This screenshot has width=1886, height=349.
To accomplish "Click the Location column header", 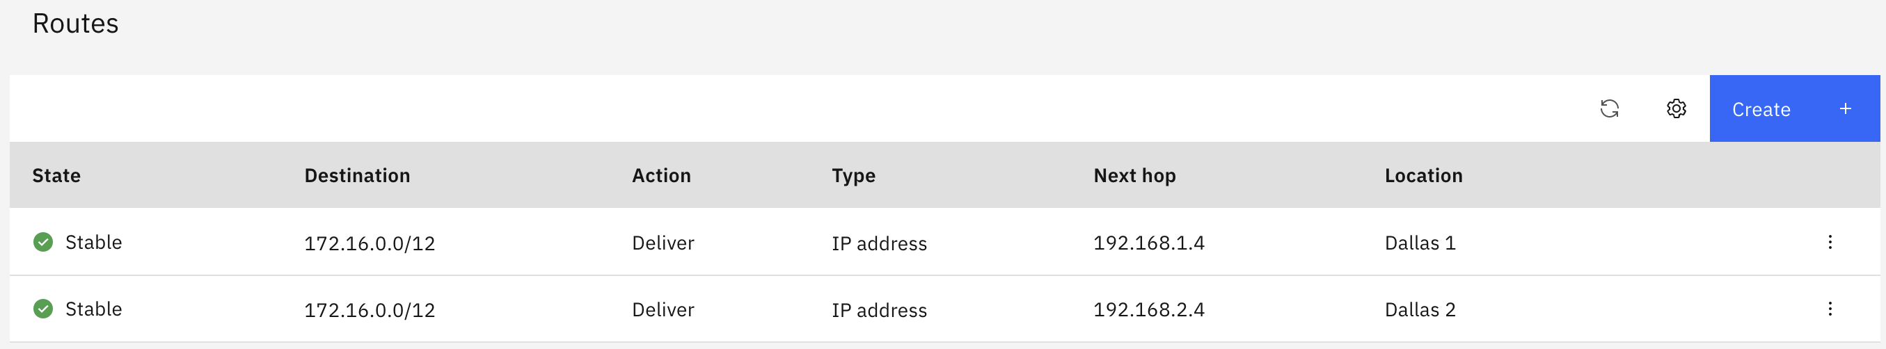I will pos(1423,176).
